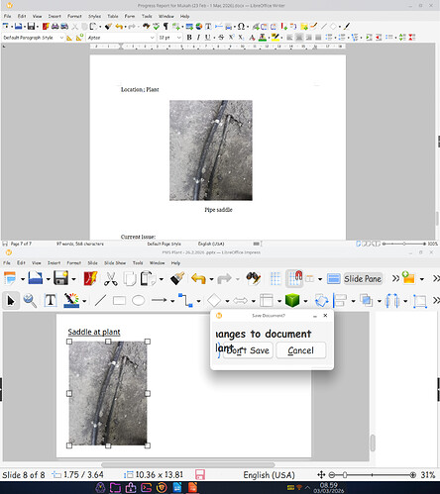Choose the Text Box tool in Impress
The image size is (440, 494).
point(51,301)
